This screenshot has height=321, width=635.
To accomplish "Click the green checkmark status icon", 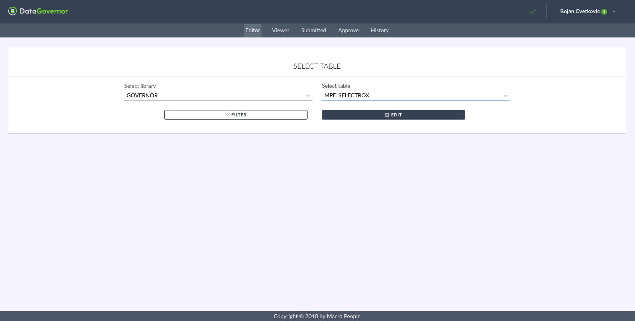I will (x=533, y=12).
